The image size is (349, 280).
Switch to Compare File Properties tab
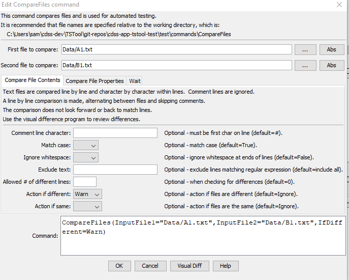point(94,81)
